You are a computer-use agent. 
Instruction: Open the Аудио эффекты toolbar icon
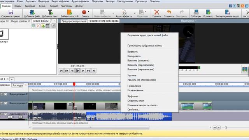click(x=124, y=12)
